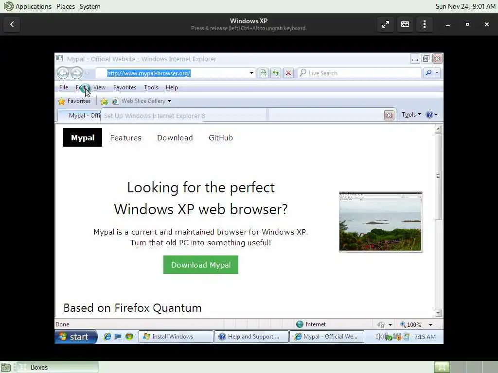Click the Mypal - Official We... taskbar button

pyautogui.click(x=326, y=337)
